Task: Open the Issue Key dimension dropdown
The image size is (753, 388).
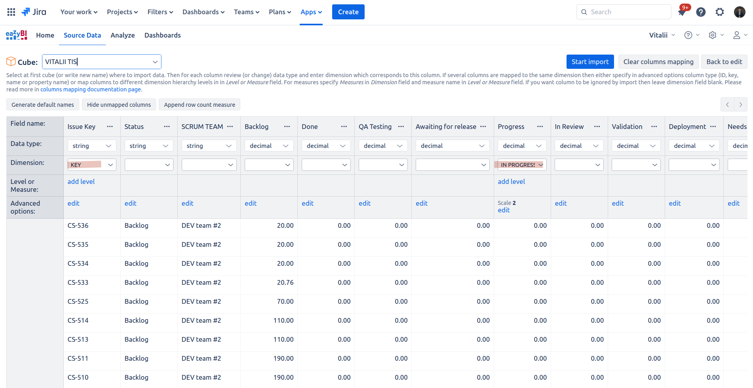Action: click(x=92, y=165)
